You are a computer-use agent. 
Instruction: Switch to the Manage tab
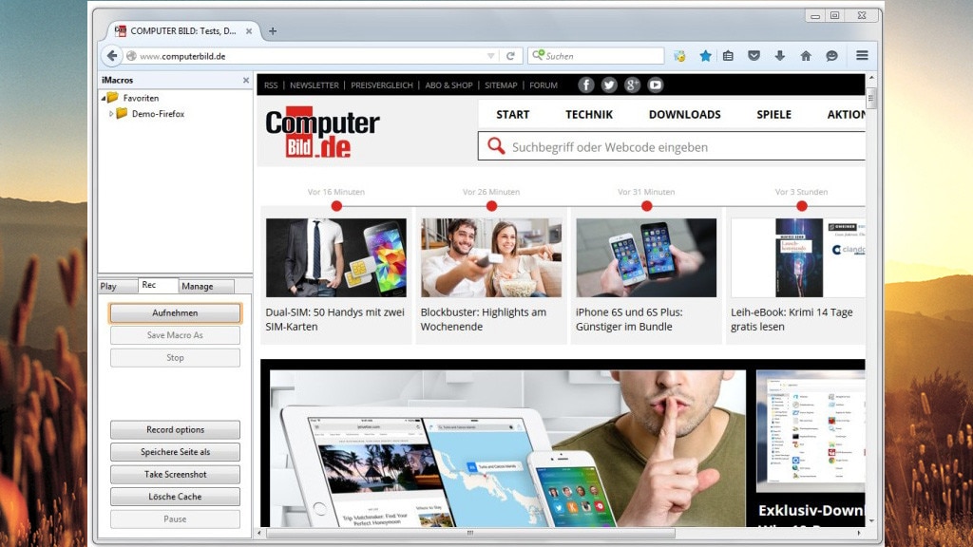[x=198, y=286]
